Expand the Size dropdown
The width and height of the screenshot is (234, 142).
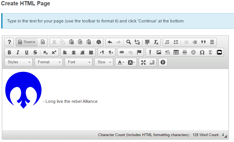coord(104,62)
